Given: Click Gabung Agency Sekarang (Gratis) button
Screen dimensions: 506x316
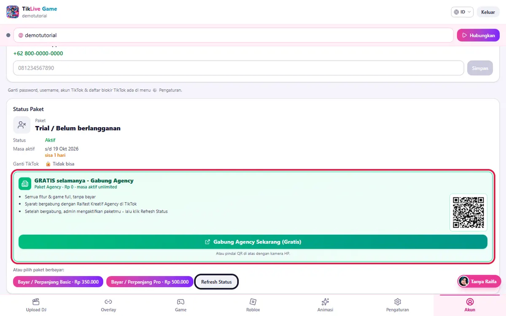Looking at the screenshot, I should click(253, 242).
